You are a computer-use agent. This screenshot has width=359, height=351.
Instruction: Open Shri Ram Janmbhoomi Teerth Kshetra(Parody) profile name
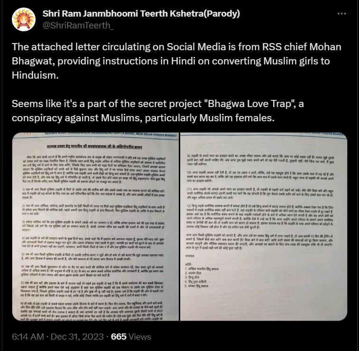141,13
